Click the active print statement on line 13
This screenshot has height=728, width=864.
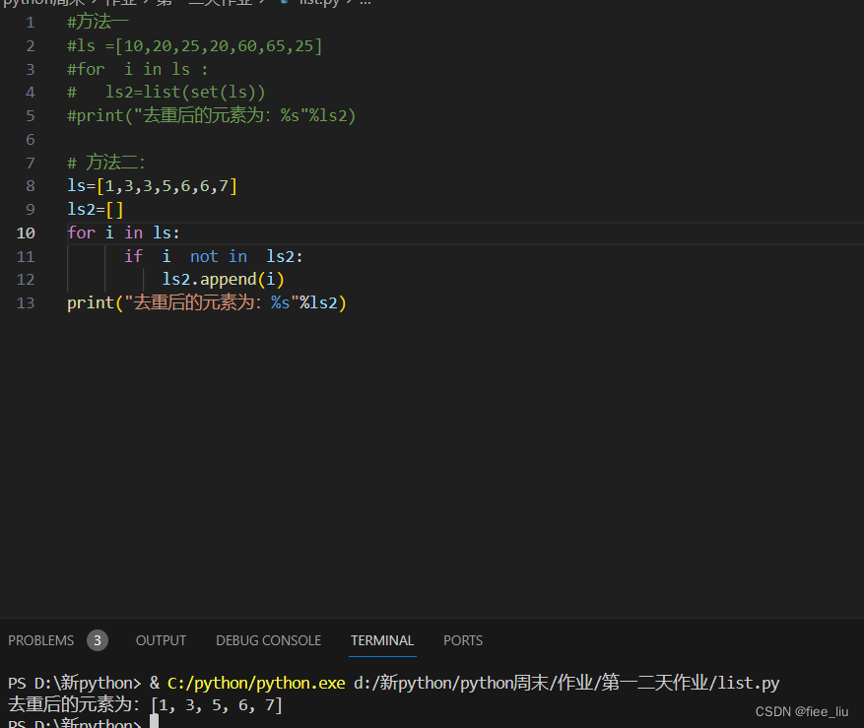[x=207, y=303]
